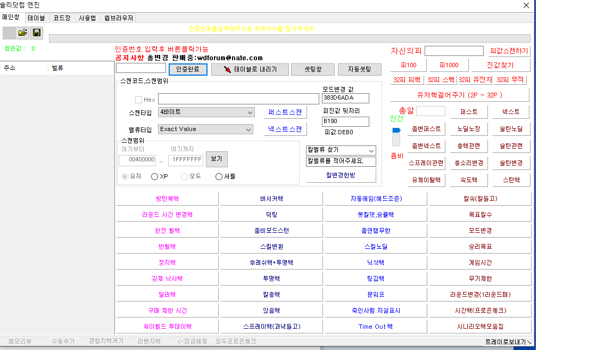Click the 인간/좀비 vertical slider handle
The height and width of the screenshot is (350, 613).
pos(396,131)
